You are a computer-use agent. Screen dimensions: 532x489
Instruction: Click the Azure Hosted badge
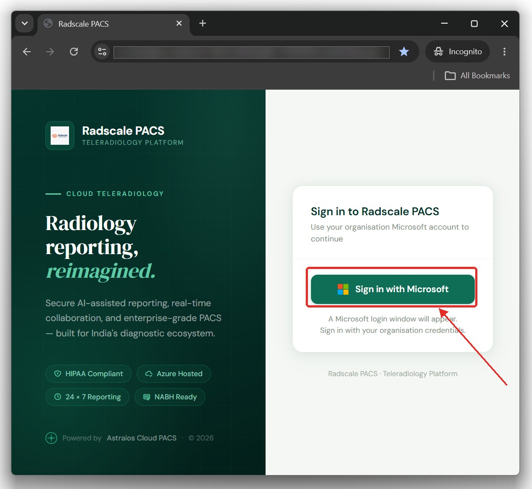(173, 374)
